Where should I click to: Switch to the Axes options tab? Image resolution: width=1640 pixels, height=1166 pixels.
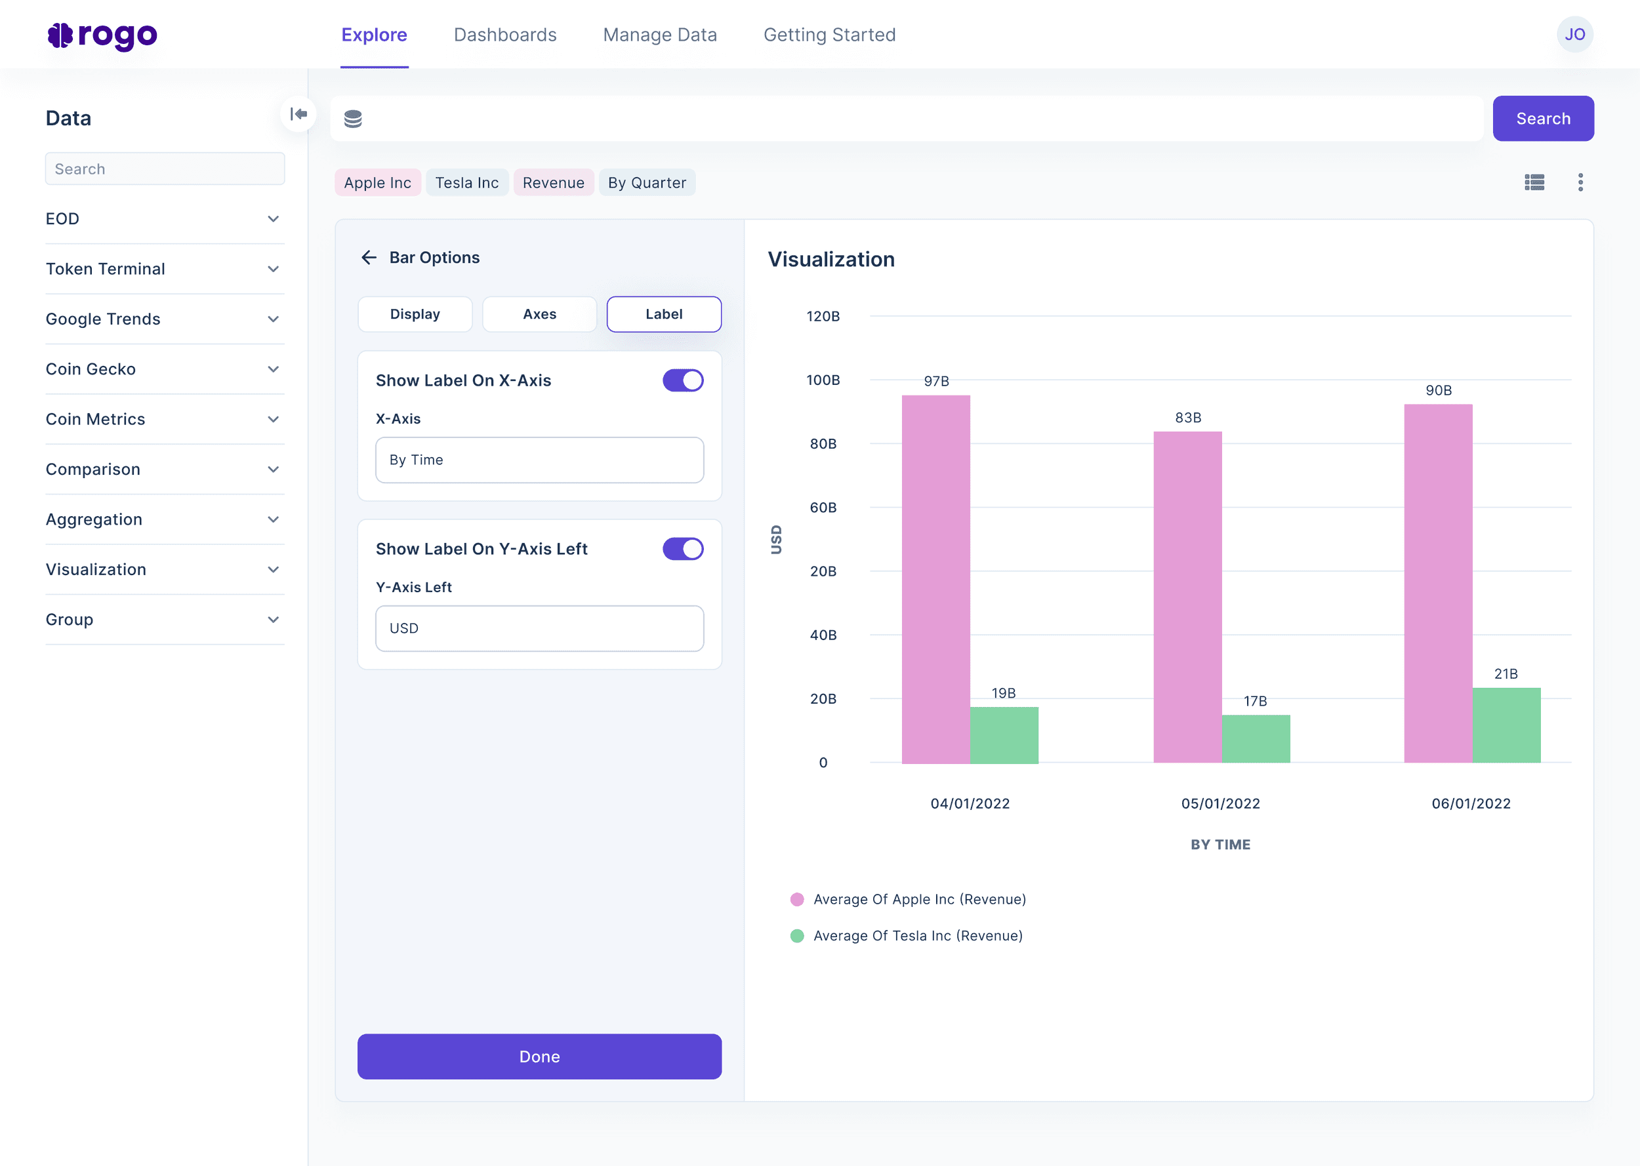coord(539,315)
